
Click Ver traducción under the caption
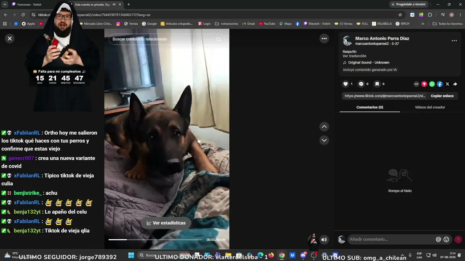pyautogui.click(x=354, y=56)
